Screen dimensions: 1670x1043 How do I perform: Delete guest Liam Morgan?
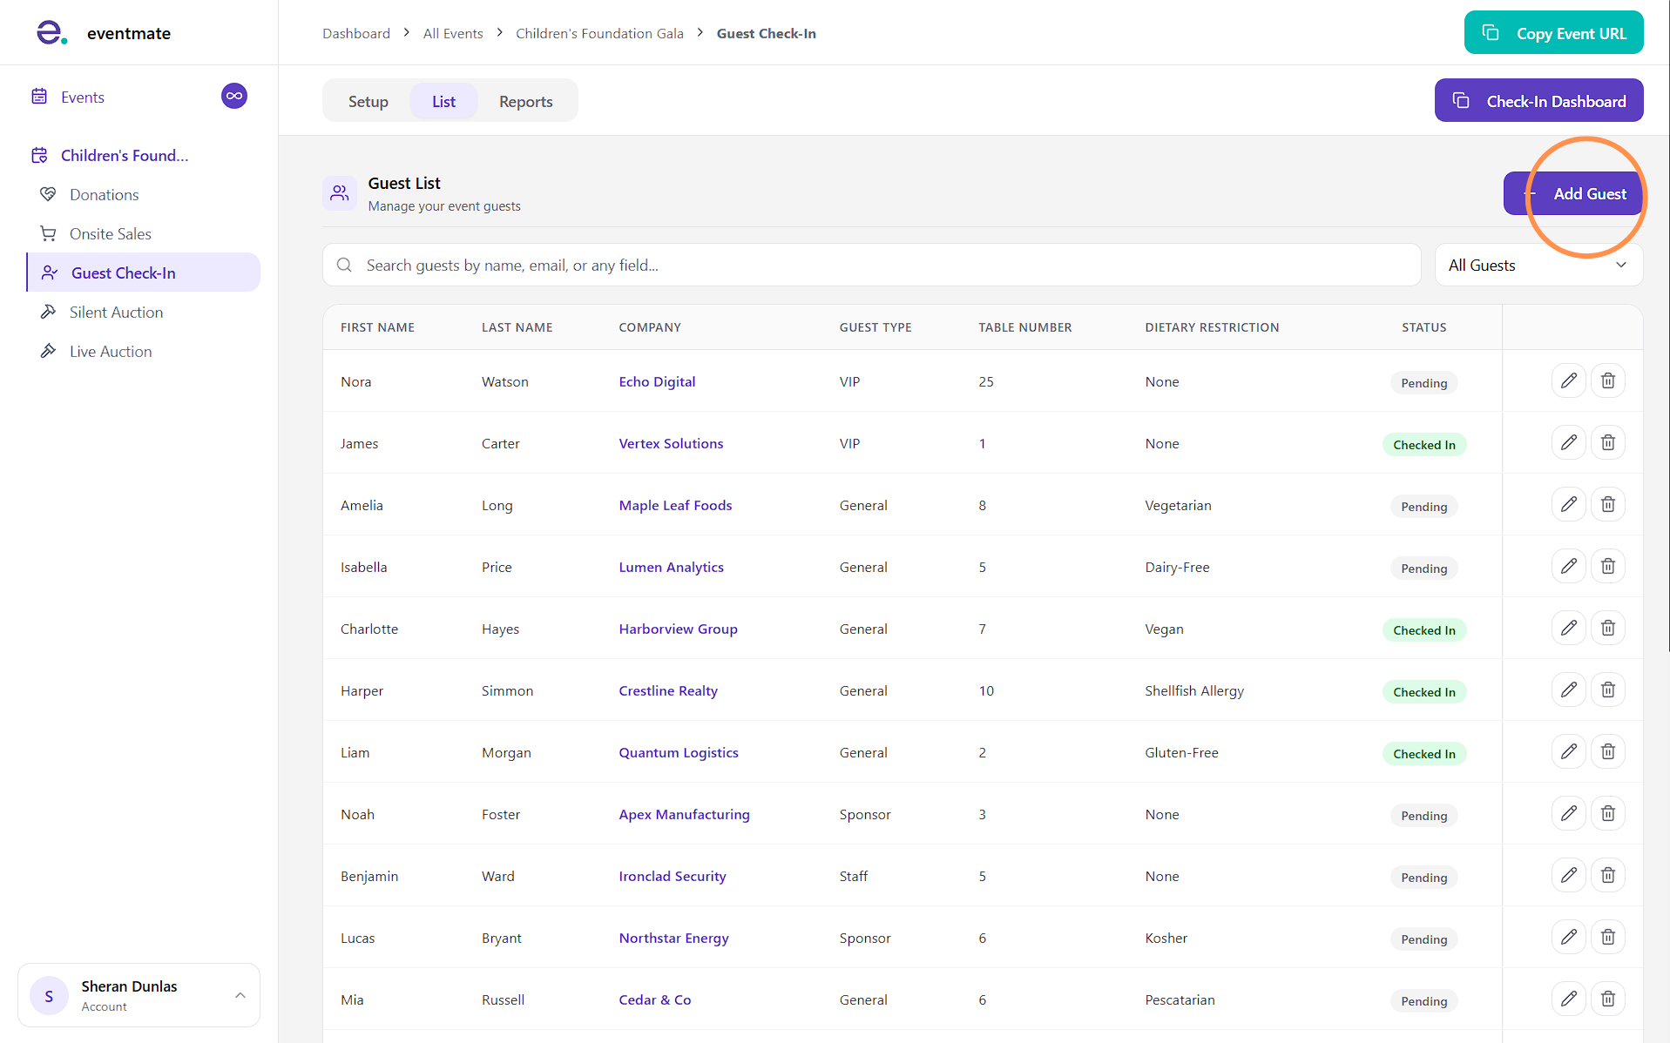pos(1607,751)
